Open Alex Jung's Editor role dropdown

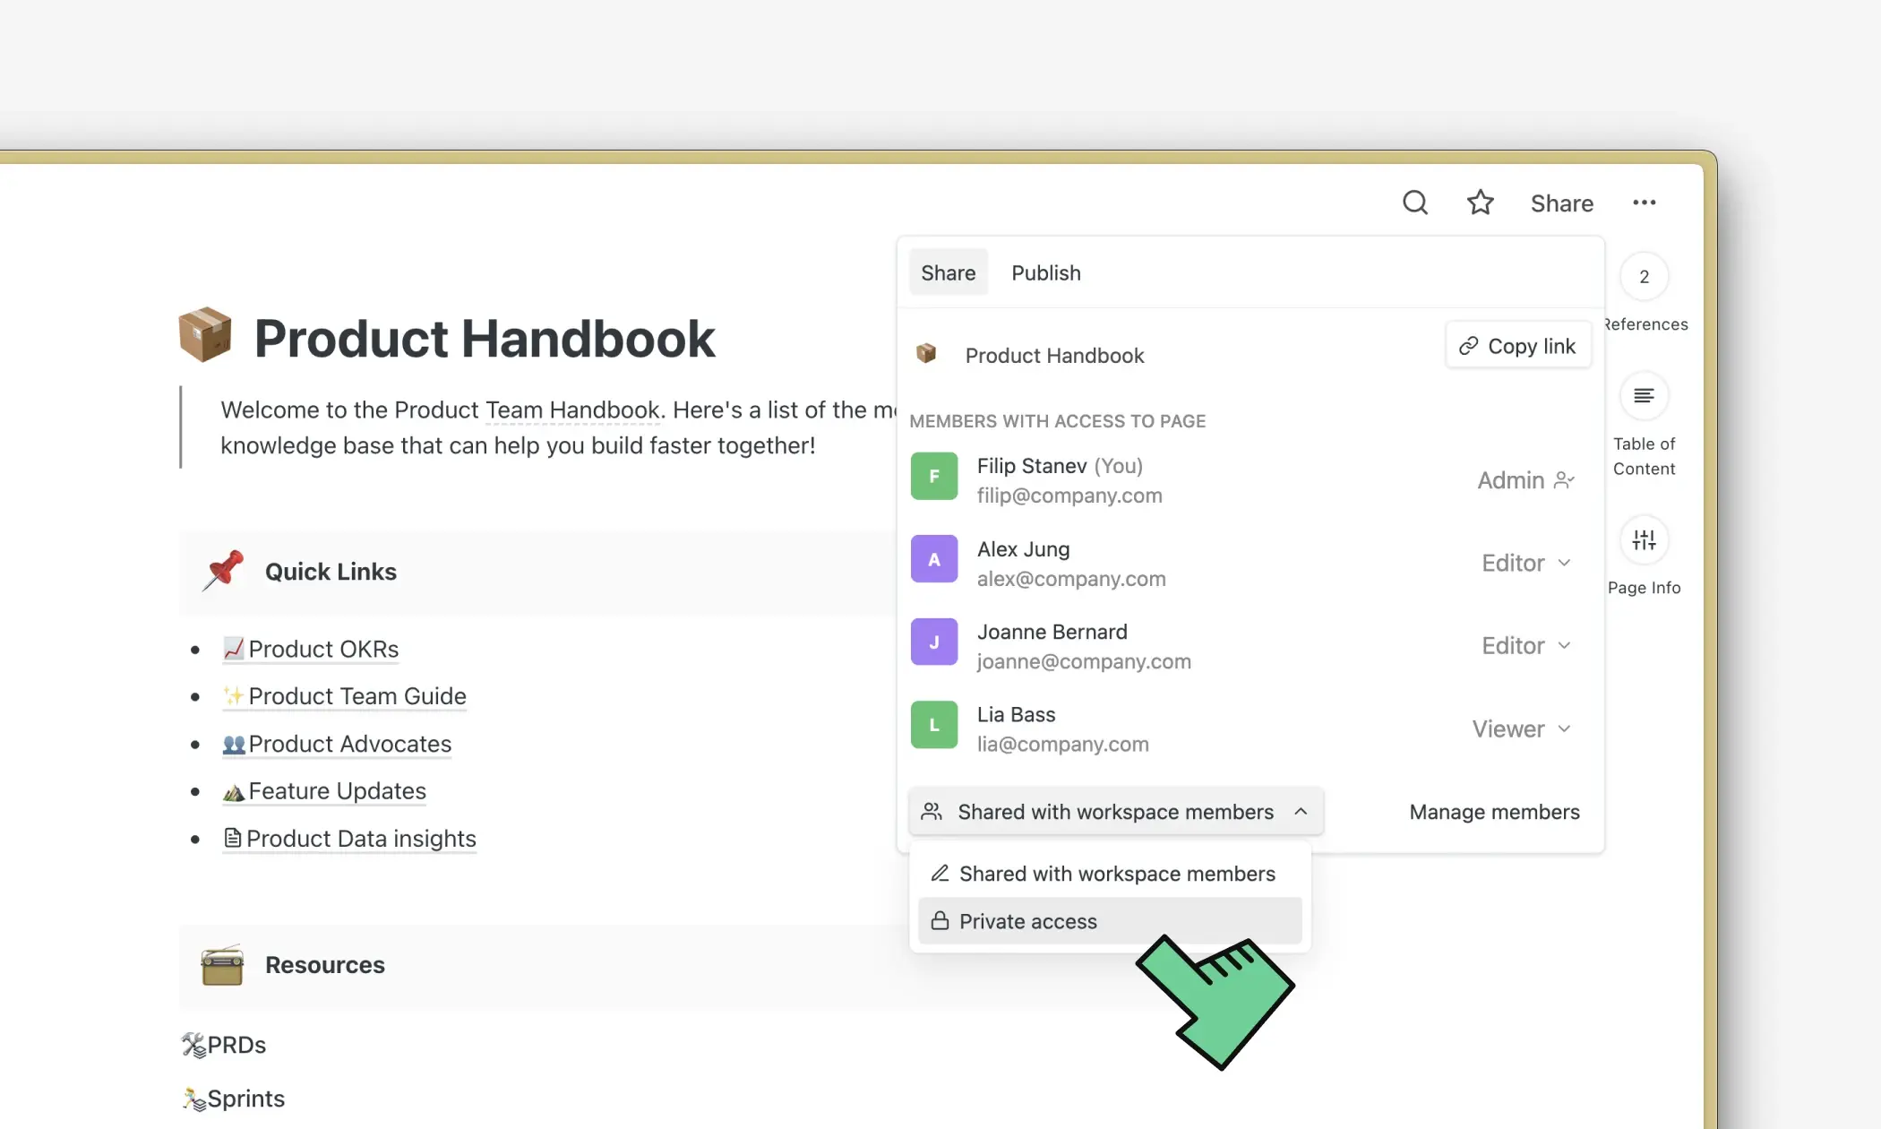(1525, 563)
